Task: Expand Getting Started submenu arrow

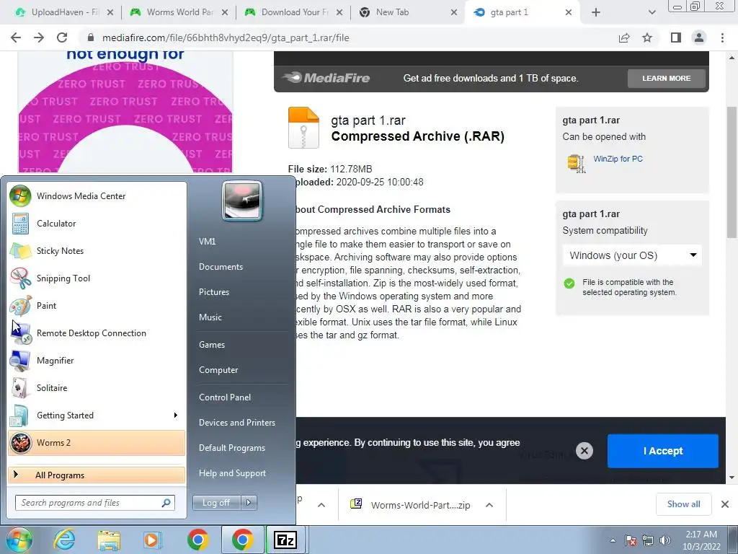Action: [x=176, y=415]
